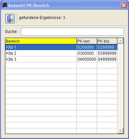This screenshot has width=129, height=139.
Task: Select the Kita 1 row
Action: pos(61,47)
